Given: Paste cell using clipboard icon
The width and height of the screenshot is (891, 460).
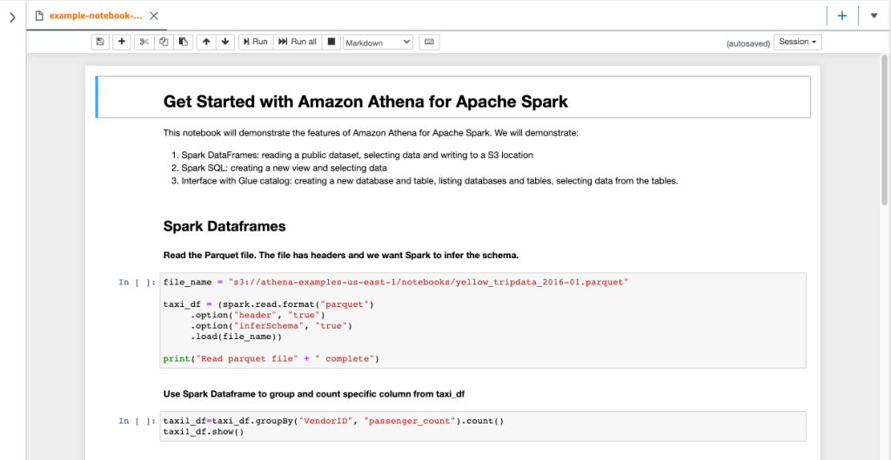Looking at the screenshot, I should pos(183,42).
